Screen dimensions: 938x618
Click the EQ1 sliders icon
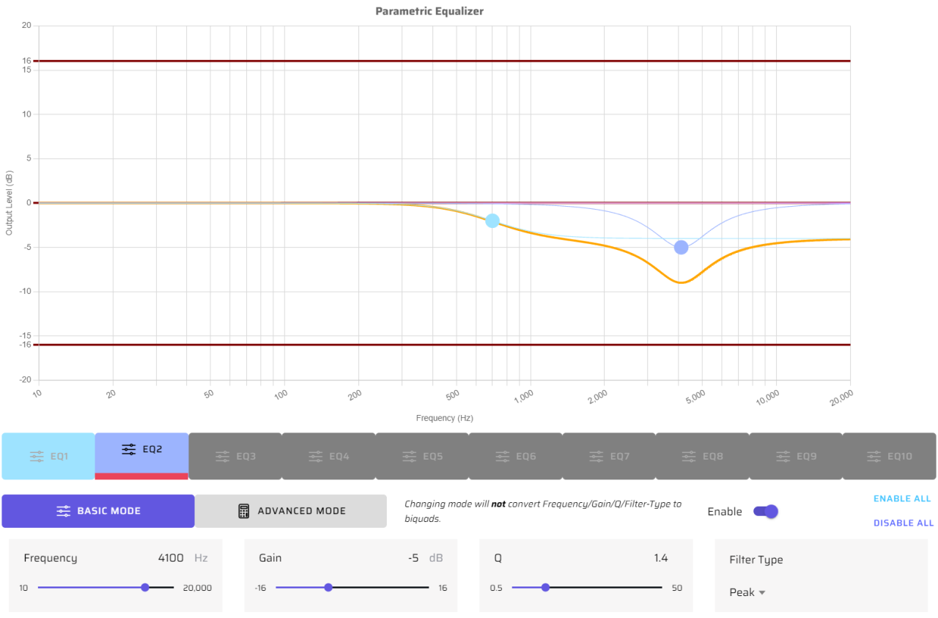point(37,456)
